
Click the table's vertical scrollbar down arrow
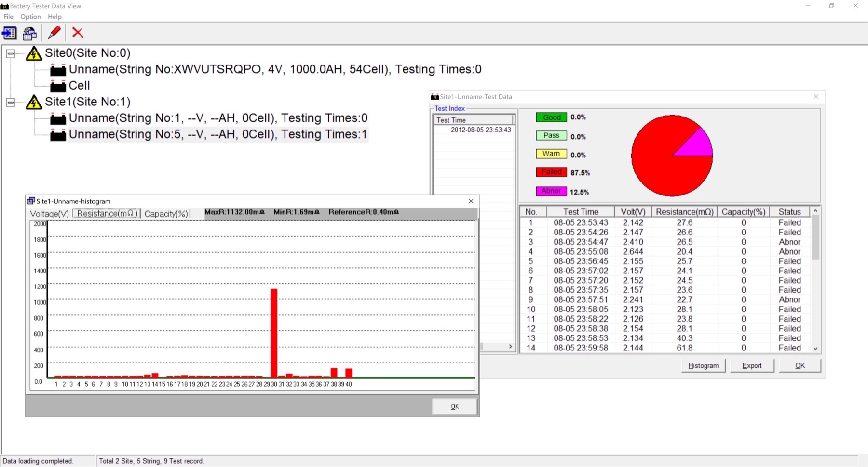coord(815,348)
